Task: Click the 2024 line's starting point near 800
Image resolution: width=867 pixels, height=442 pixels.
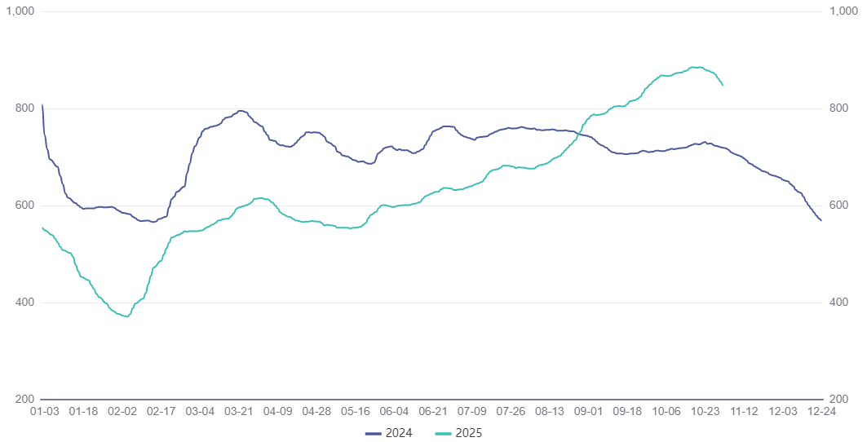Action: point(42,105)
